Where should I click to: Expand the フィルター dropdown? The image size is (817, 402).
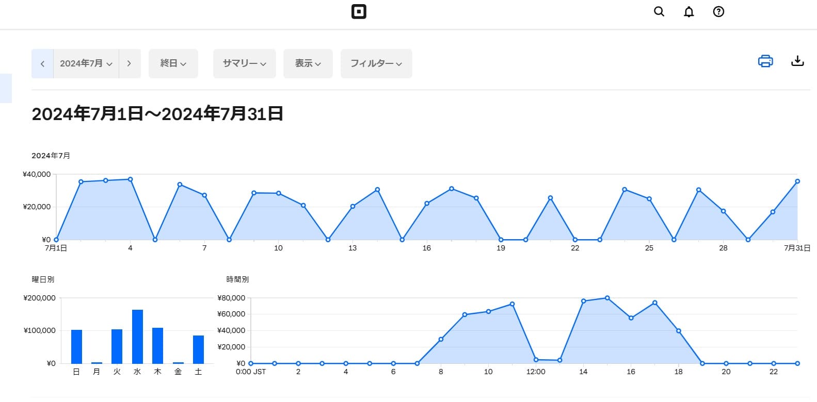[376, 63]
